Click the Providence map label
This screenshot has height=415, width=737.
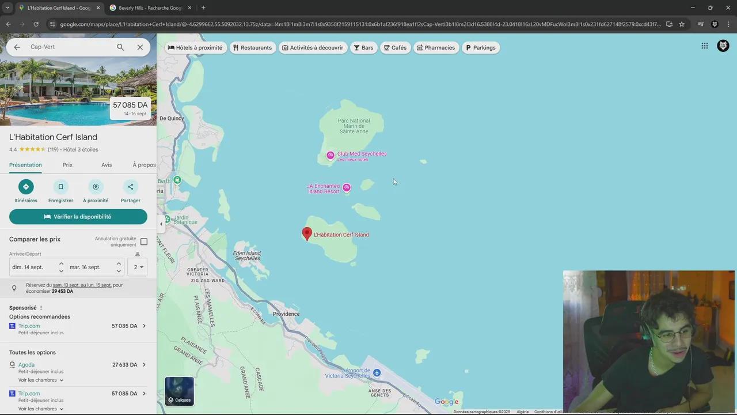[x=286, y=314]
